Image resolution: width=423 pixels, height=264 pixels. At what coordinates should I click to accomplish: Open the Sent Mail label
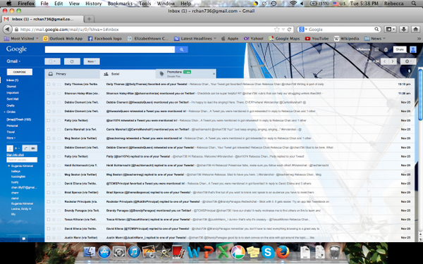point(13,99)
